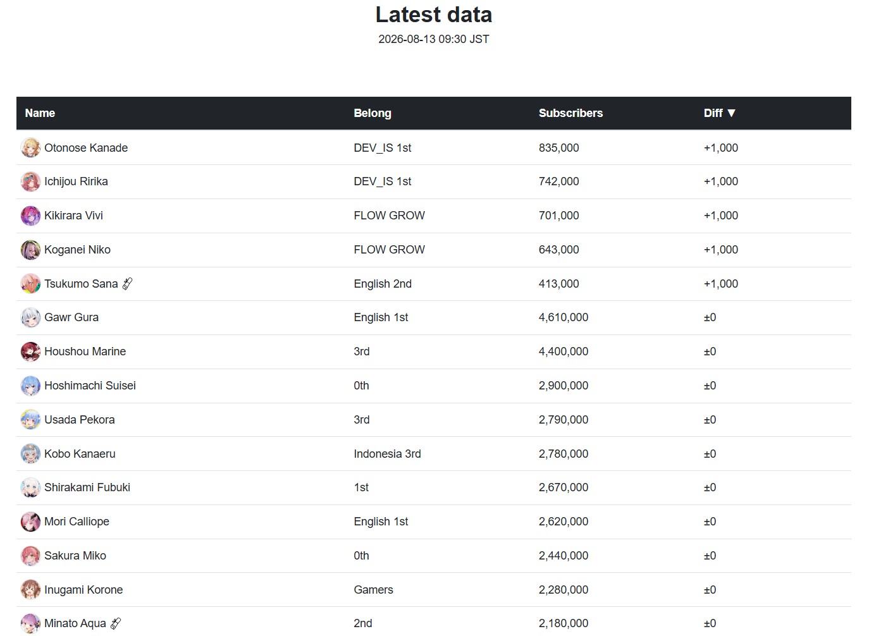Click the 701,000 subscribers value

click(x=559, y=216)
